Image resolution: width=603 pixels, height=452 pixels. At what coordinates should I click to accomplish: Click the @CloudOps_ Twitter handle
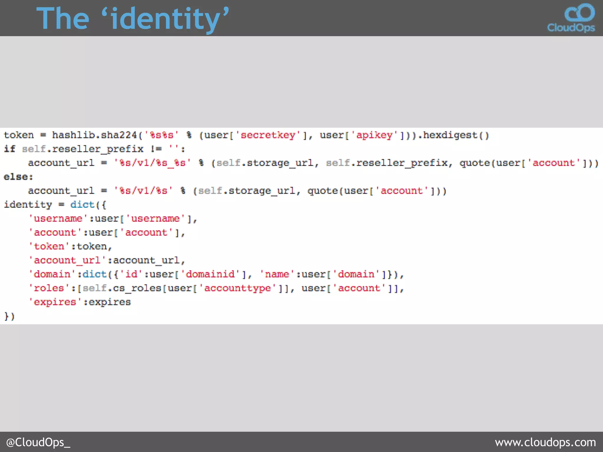[38, 442]
